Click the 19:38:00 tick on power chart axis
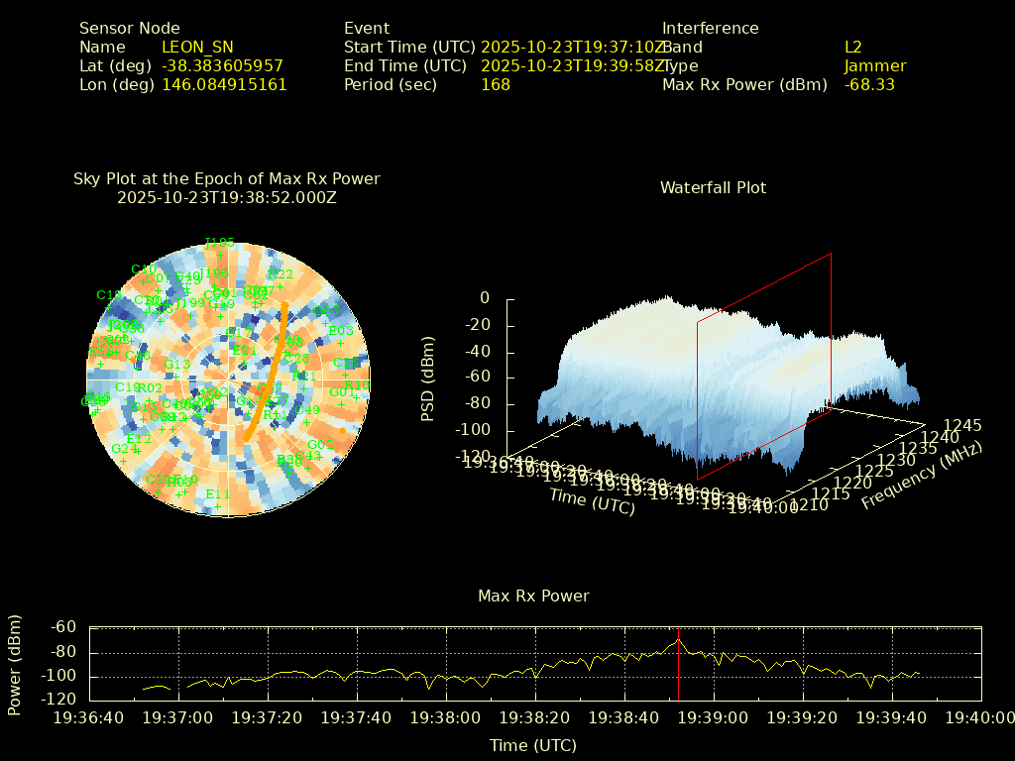Image resolution: width=1015 pixels, height=761 pixels. 452,717
